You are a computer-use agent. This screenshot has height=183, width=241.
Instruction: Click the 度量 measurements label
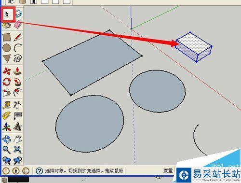tap(168, 170)
